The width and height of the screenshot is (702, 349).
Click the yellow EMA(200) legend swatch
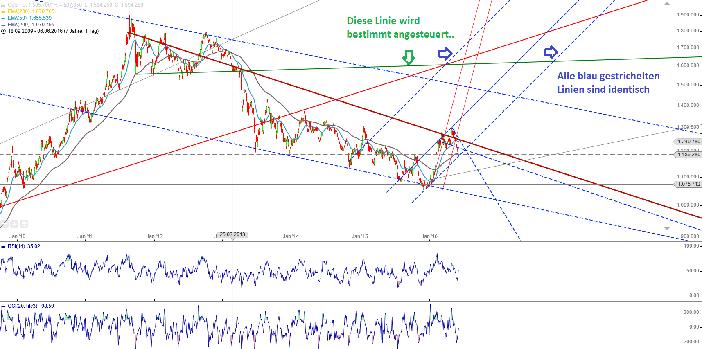(3, 12)
